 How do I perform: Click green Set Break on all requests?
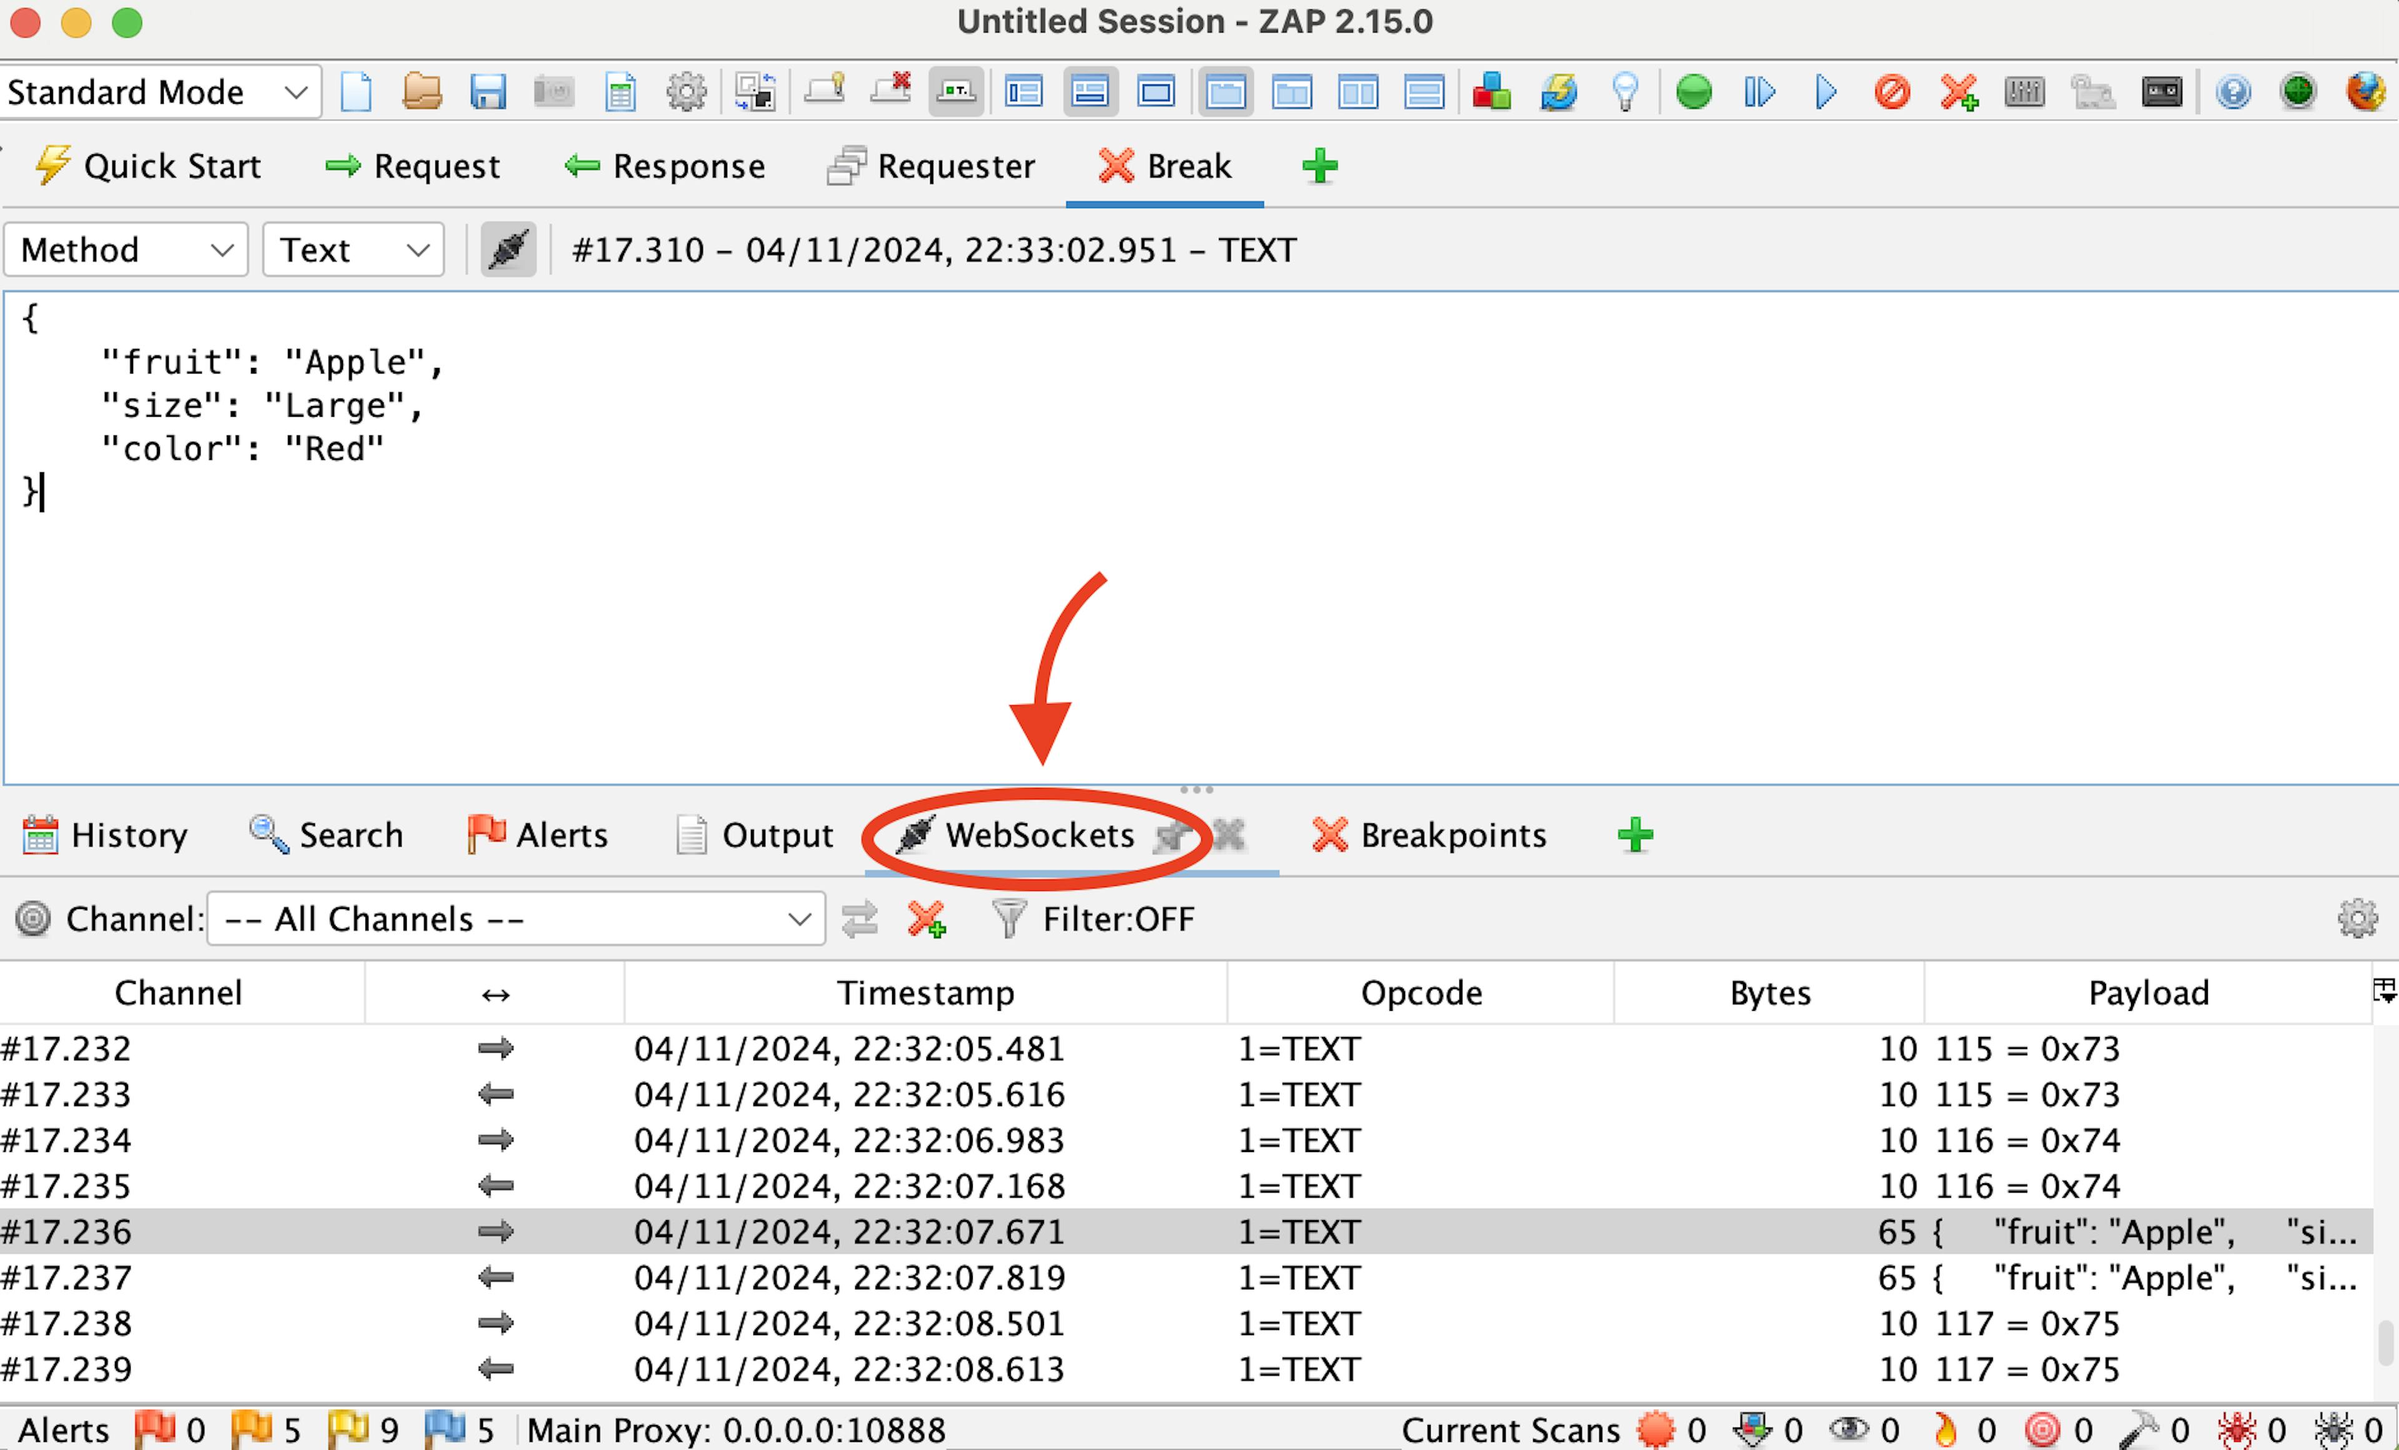pyautogui.click(x=1694, y=92)
